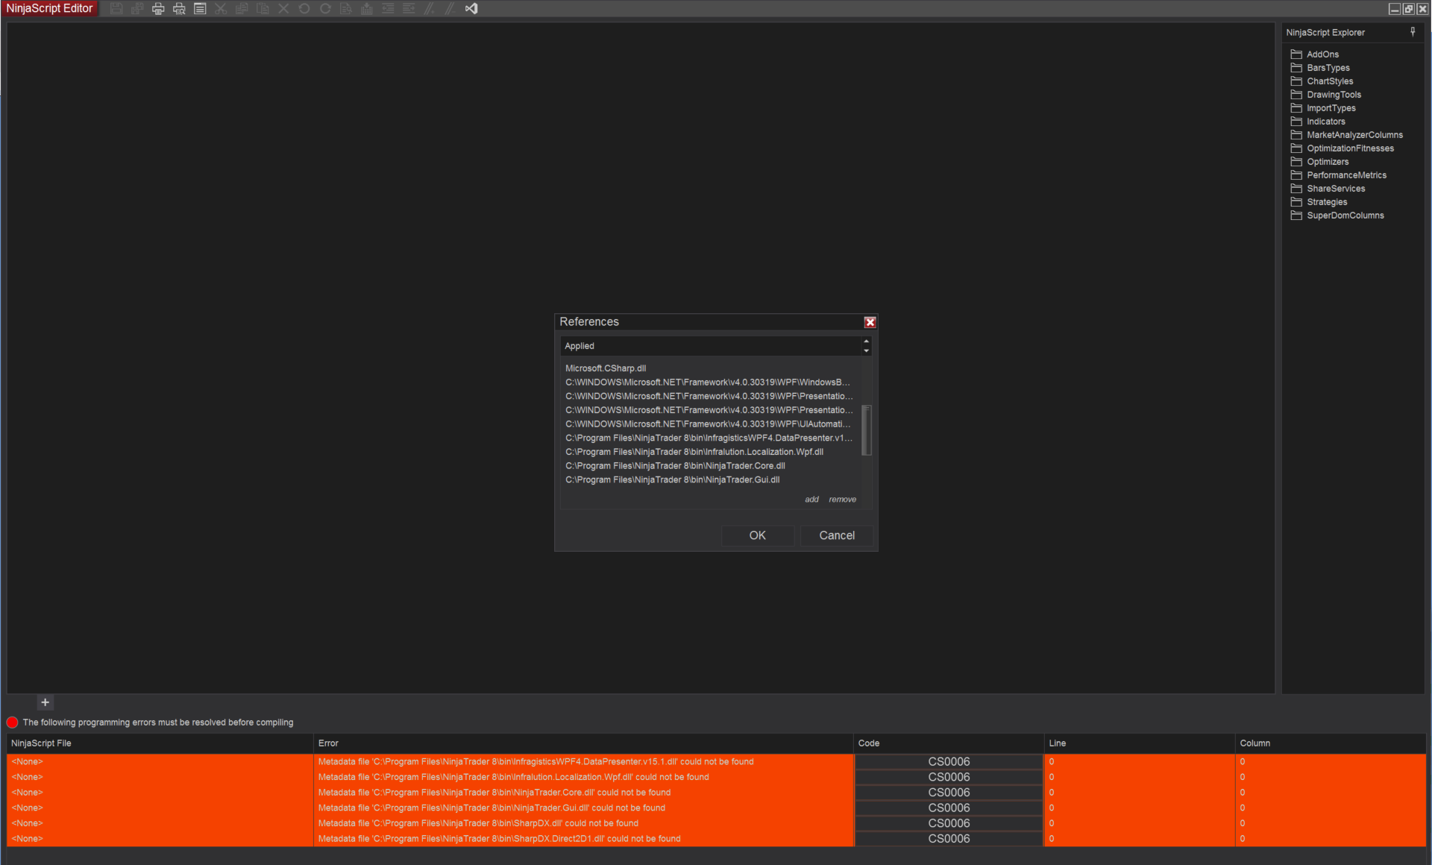This screenshot has height=865, width=1432.
Task: Click the Compile icon in the toolbar
Action: [367, 9]
